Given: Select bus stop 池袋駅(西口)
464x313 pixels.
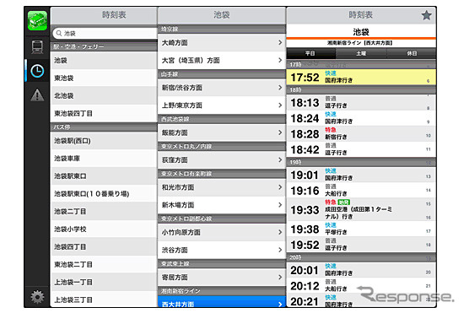Looking at the screenshot, I should [x=104, y=141].
